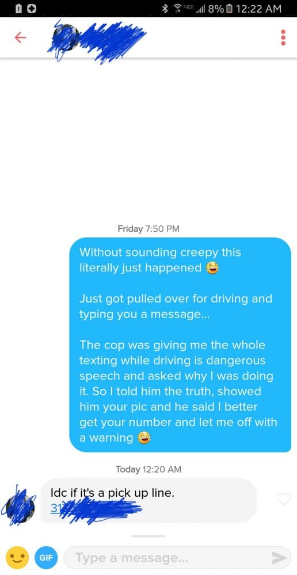
Task: Open the match profile picture in header
Action: pos(65,38)
